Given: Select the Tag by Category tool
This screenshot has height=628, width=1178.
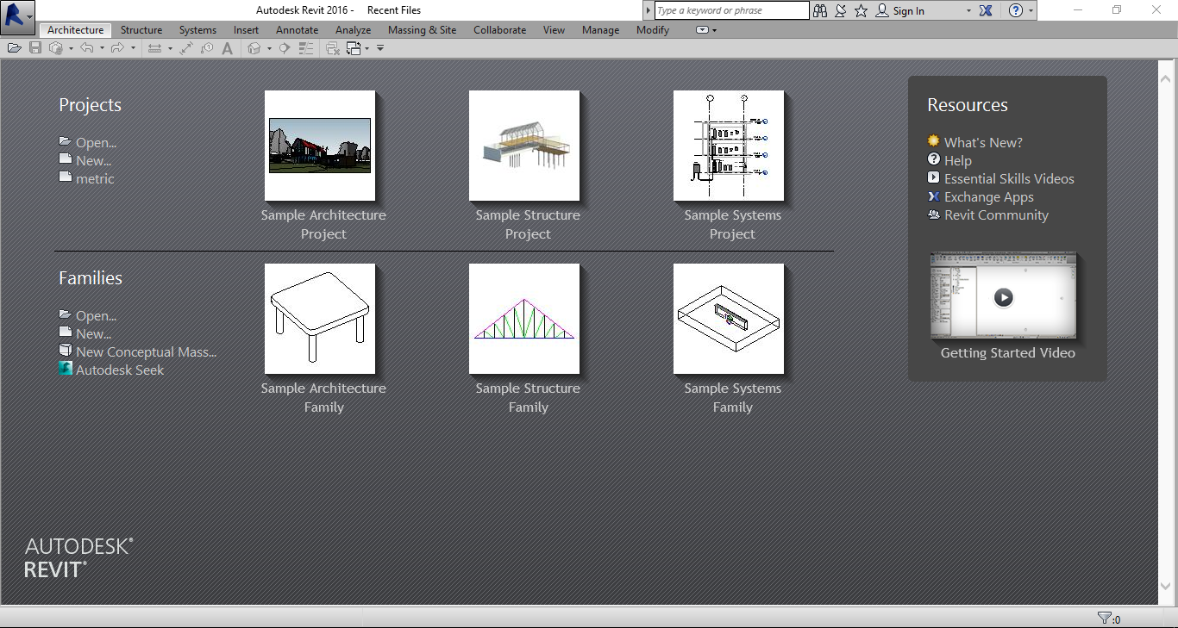Looking at the screenshot, I should point(207,48).
